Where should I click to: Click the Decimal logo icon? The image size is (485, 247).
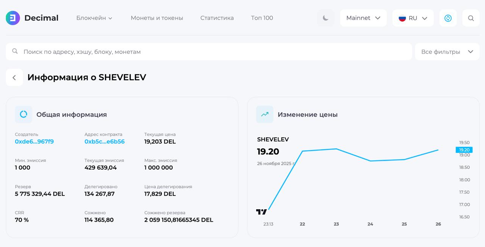(13, 18)
